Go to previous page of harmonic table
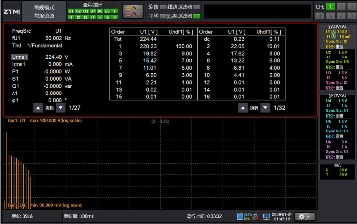357x224 pixels. point(243,108)
